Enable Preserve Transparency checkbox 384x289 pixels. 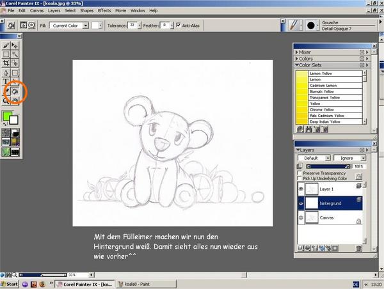click(300, 173)
